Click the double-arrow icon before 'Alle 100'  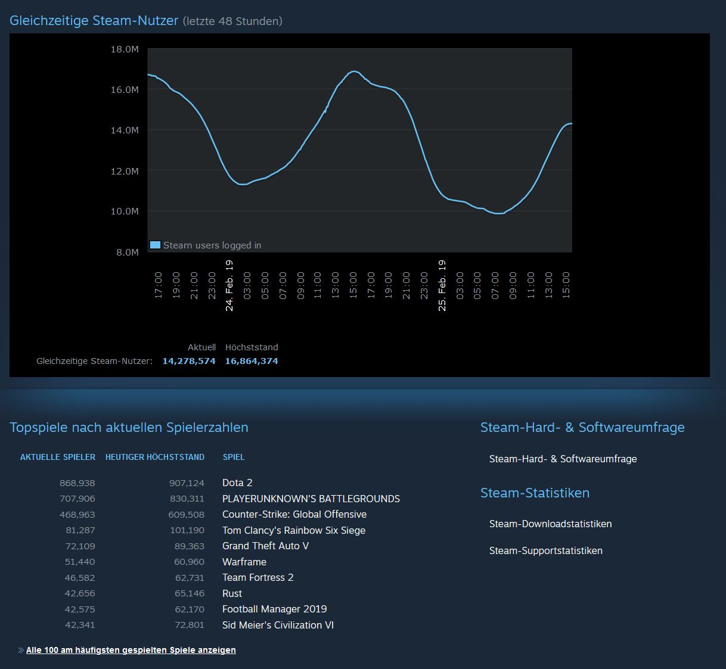21,650
